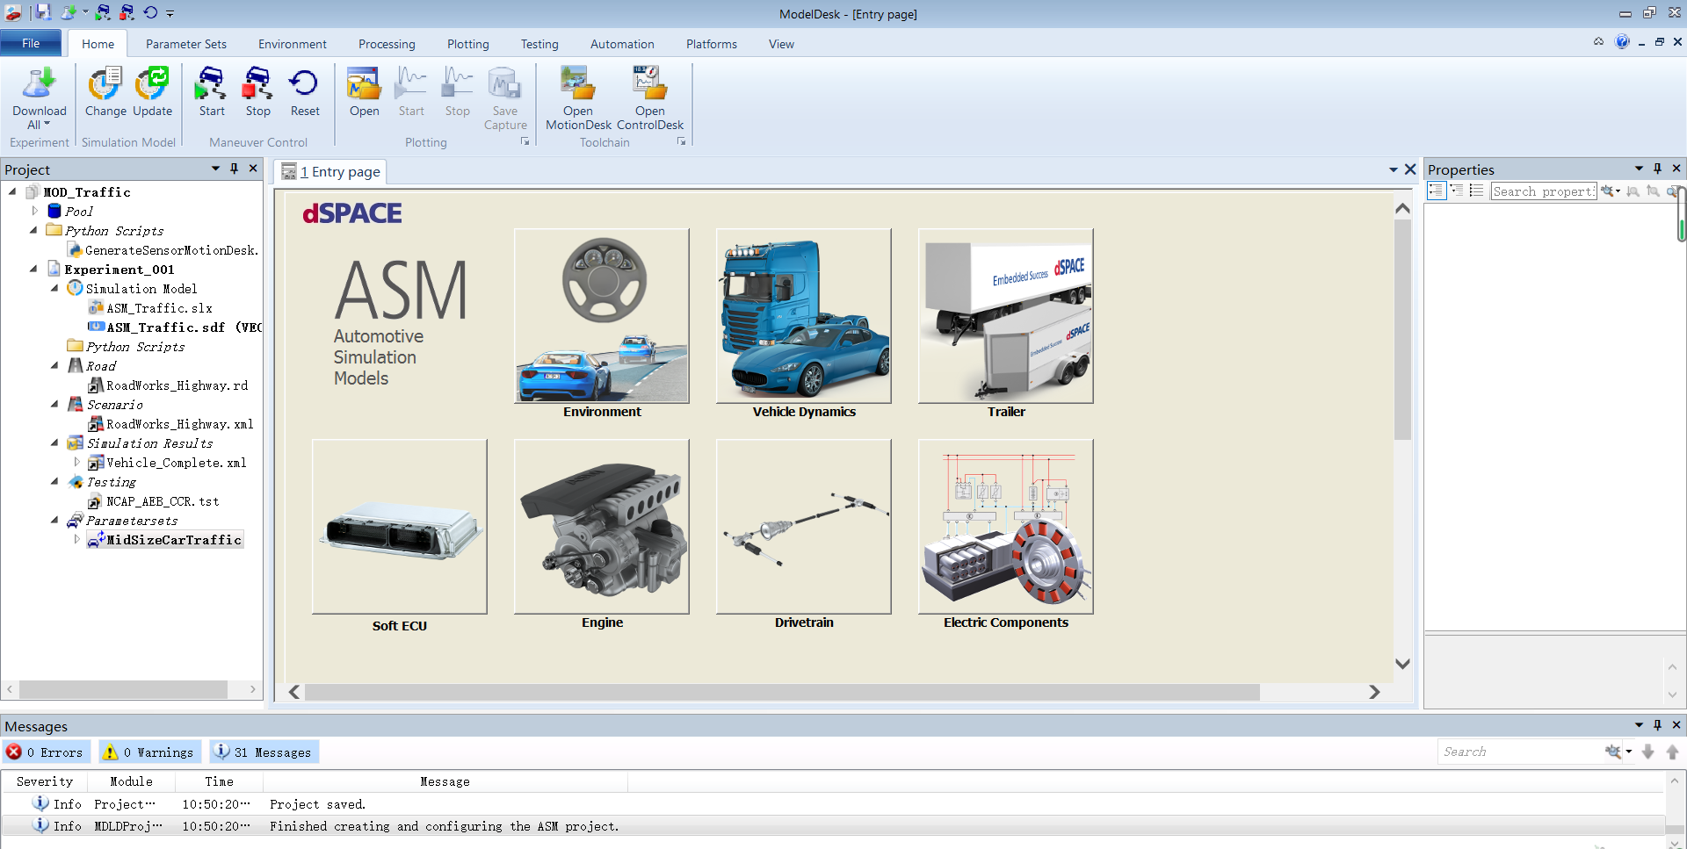Viewport: 1687px width, 849px height.
Task: Collapse the Experiment_001 tree node
Action: (x=34, y=270)
